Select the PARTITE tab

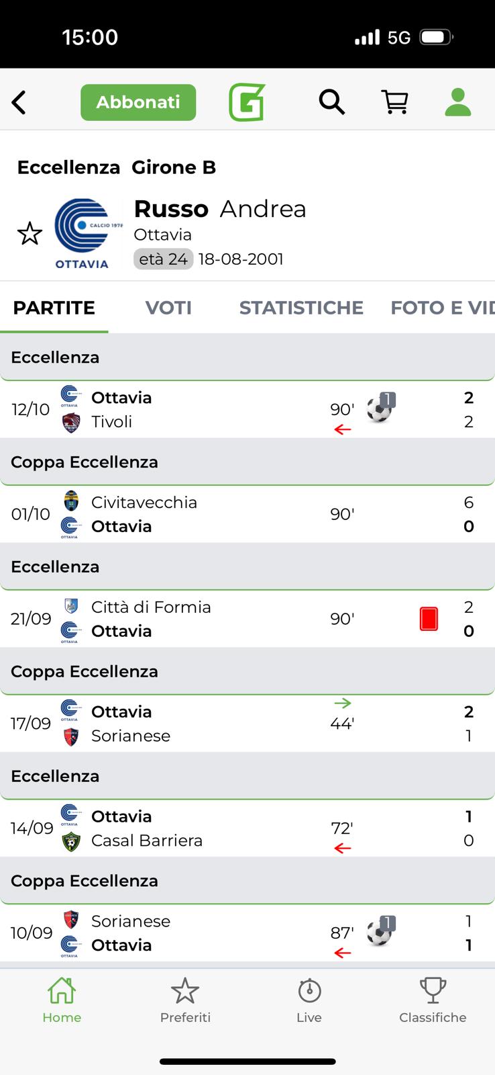point(54,308)
